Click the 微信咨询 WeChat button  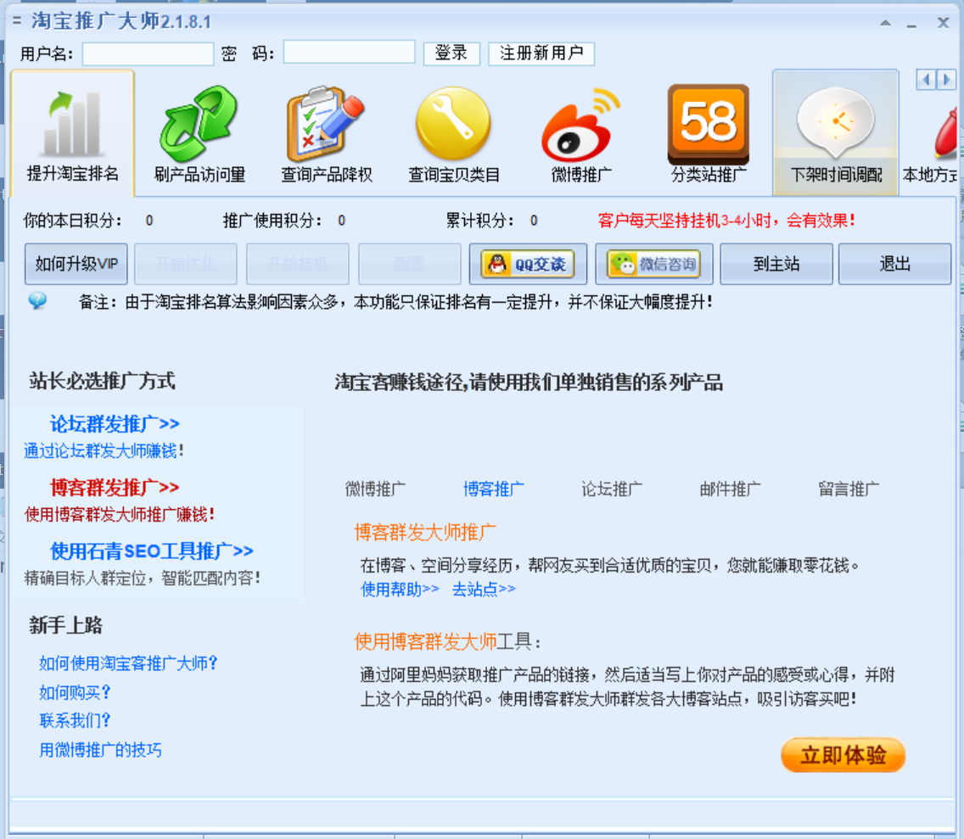tap(653, 265)
